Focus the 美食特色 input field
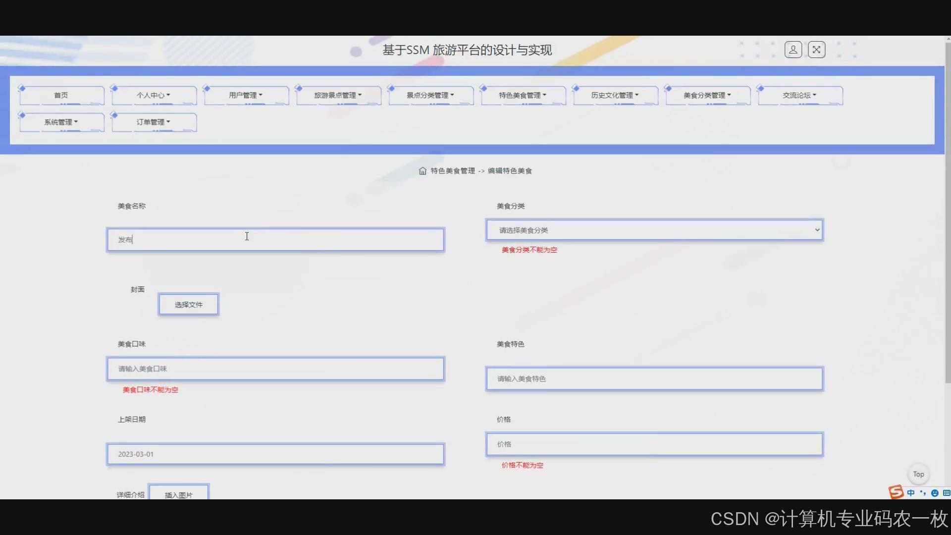951x535 pixels. (654, 379)
